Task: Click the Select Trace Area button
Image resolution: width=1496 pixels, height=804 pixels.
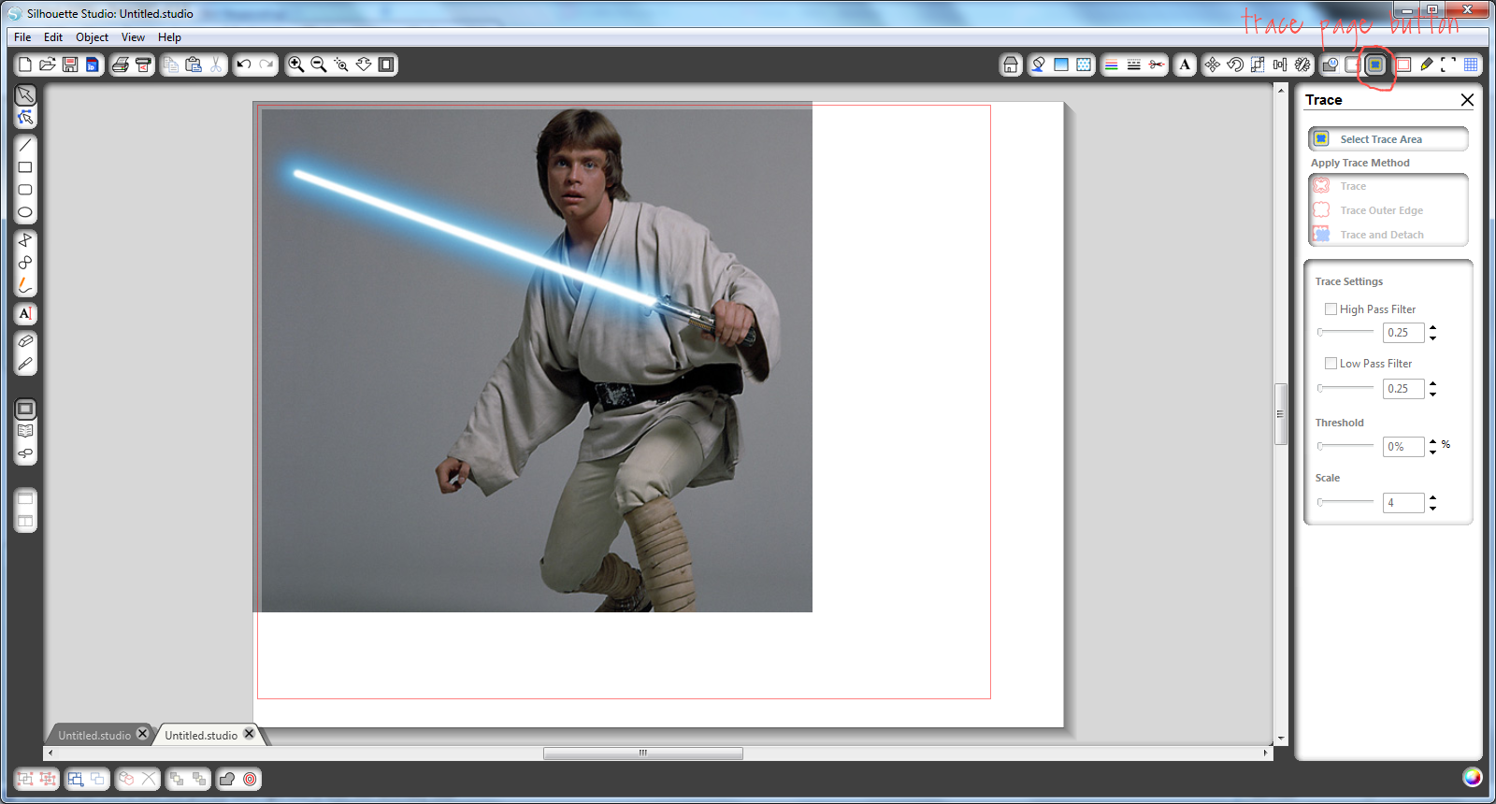Action: point(1388,139)
